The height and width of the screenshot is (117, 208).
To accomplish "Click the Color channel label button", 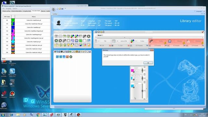I will tap(142, 41).
